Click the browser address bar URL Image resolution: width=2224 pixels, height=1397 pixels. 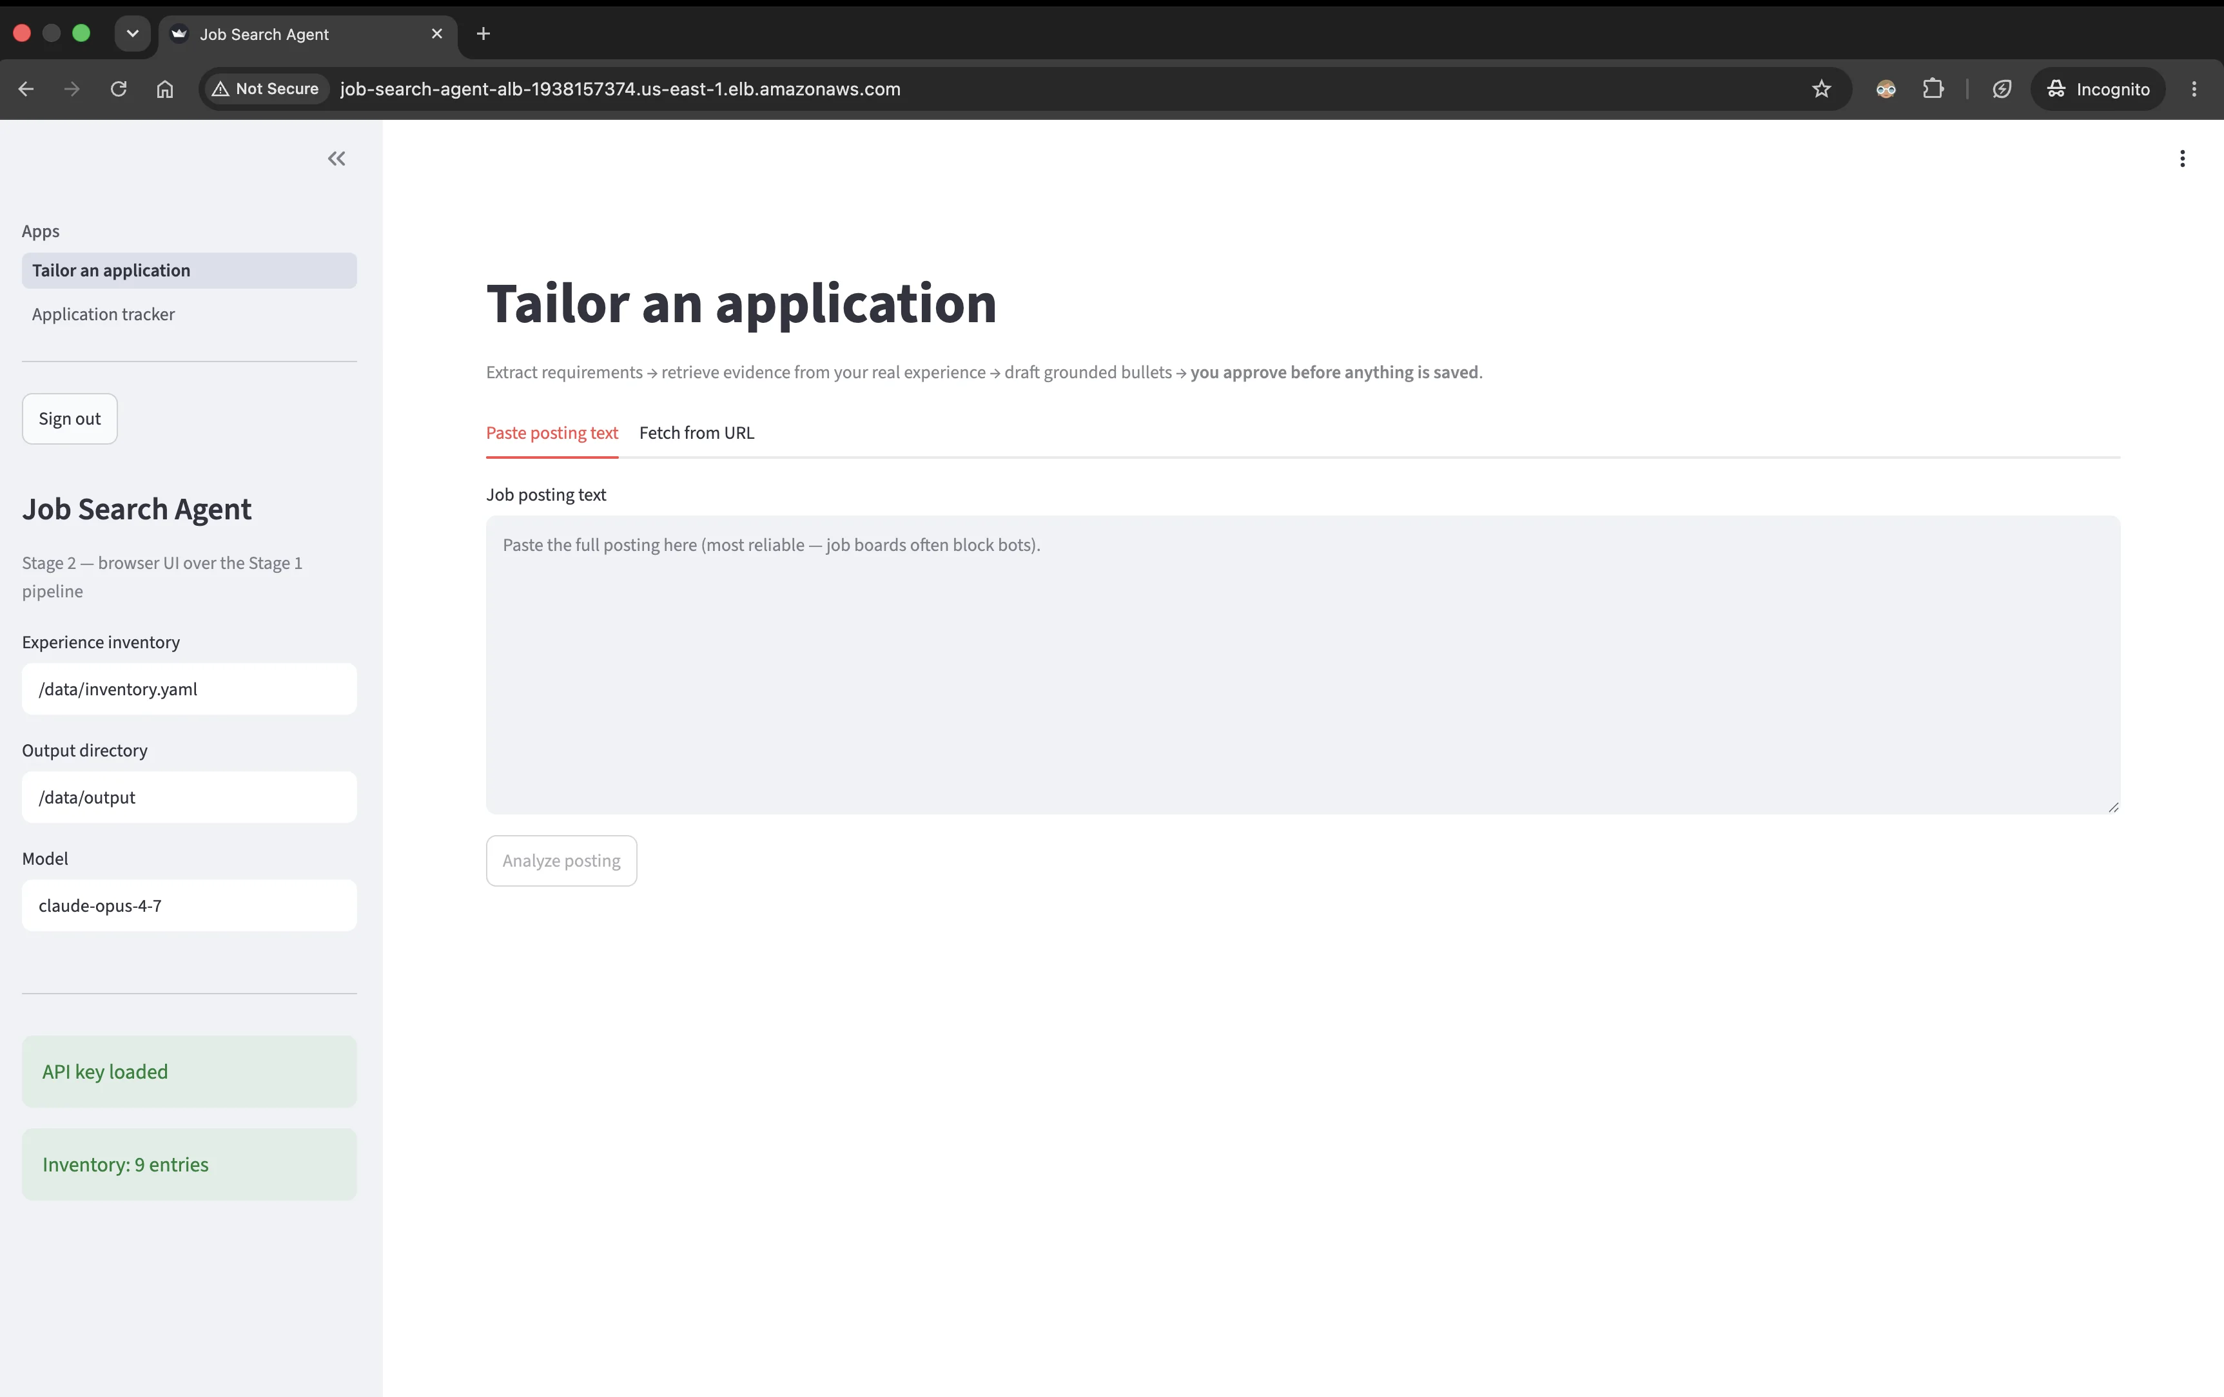coord(619,90)
